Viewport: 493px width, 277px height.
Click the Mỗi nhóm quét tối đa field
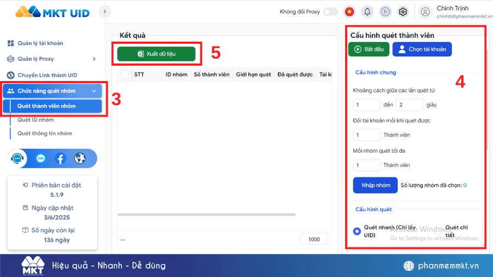pos(366,165)
